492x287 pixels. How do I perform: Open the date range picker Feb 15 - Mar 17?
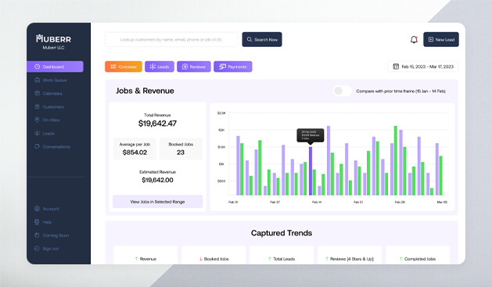pos(423,66)
